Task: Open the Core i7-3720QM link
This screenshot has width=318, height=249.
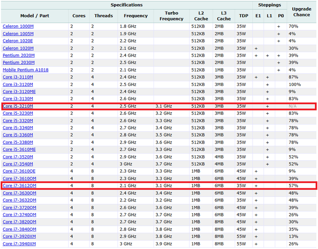Action: [20, 207]
